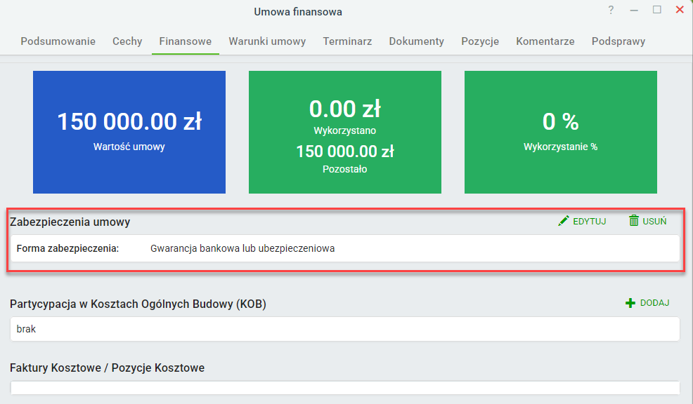Click the Faktury Kosztowe / Pozycje Kosztowe heading
The width and height of the screenshot is (693, 404).
(107, 368)
